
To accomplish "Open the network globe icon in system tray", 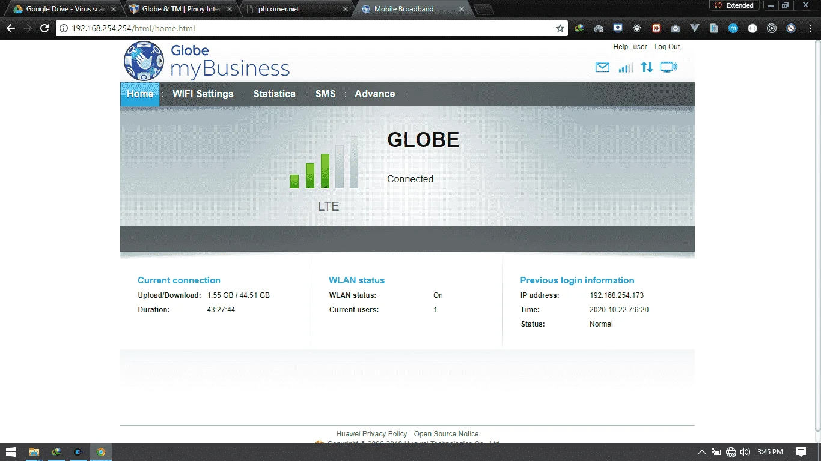I will 731,452.
